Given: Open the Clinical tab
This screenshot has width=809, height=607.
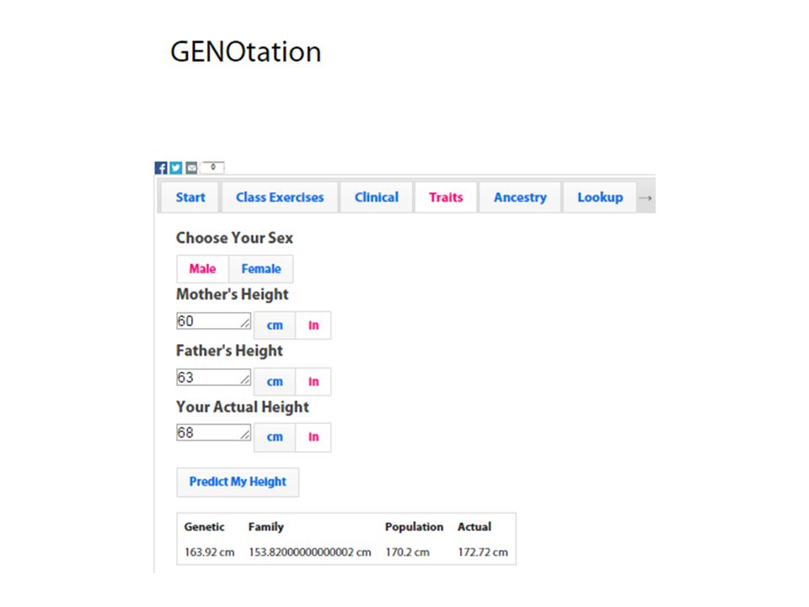Looking at the screenshot, I should 376,197.
